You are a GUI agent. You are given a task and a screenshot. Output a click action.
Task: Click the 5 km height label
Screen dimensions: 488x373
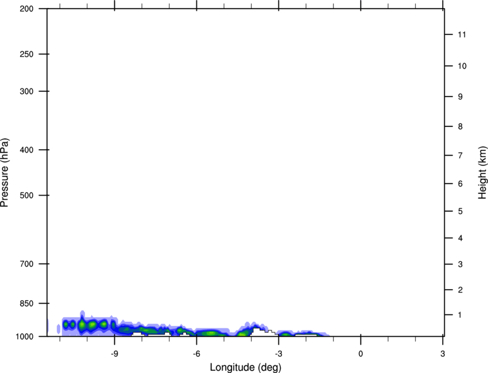pos(460,211)
